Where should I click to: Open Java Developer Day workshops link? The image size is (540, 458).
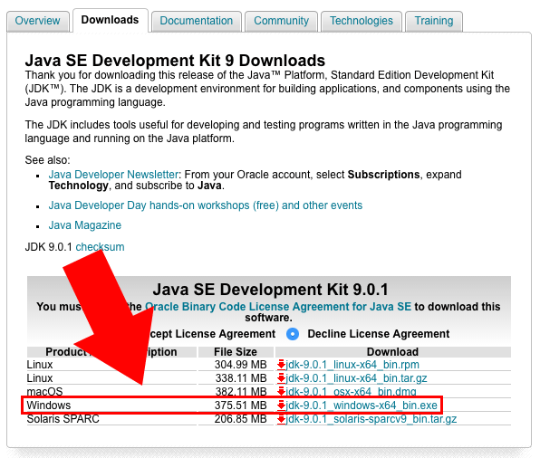point(206,205)
